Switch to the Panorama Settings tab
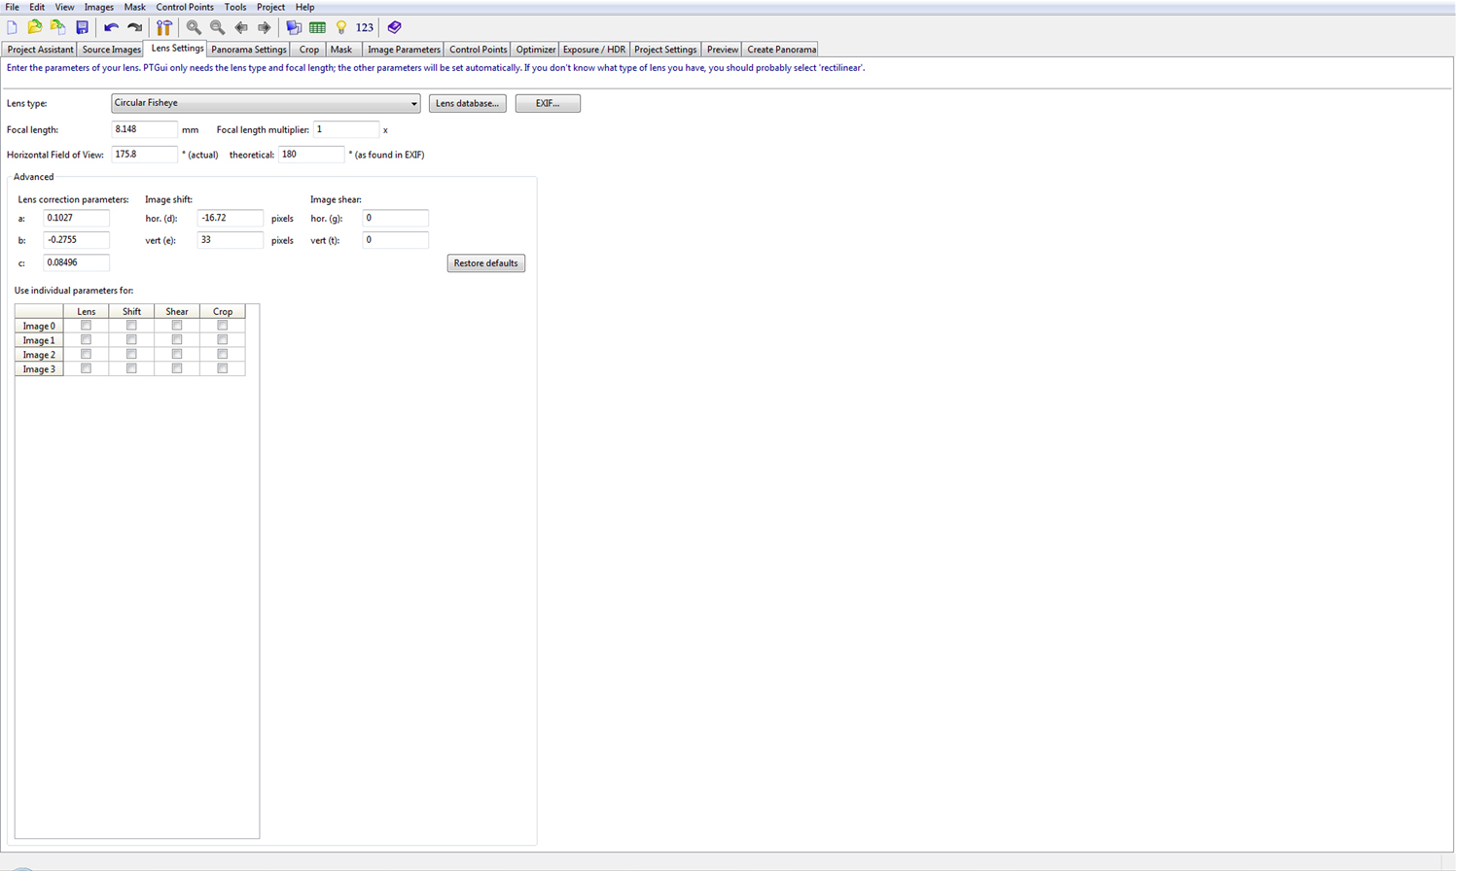This screenshot has height=871, width=1459. 249,50
